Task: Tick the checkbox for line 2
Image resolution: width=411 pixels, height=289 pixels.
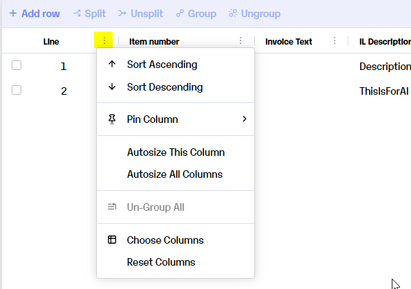Action: pyautogui.click(x=16, y=90)
